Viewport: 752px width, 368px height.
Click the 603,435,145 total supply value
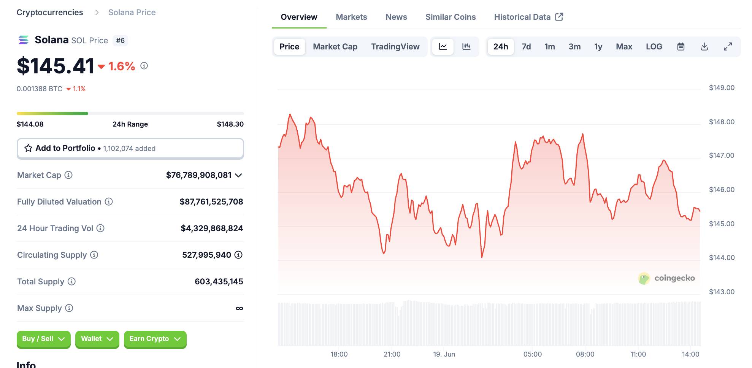[x=219, y=281]
